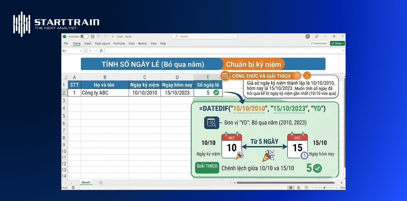Select the Save icon in Quick Access toolbar
The image size is (407, 201).
tap(93, 36)
